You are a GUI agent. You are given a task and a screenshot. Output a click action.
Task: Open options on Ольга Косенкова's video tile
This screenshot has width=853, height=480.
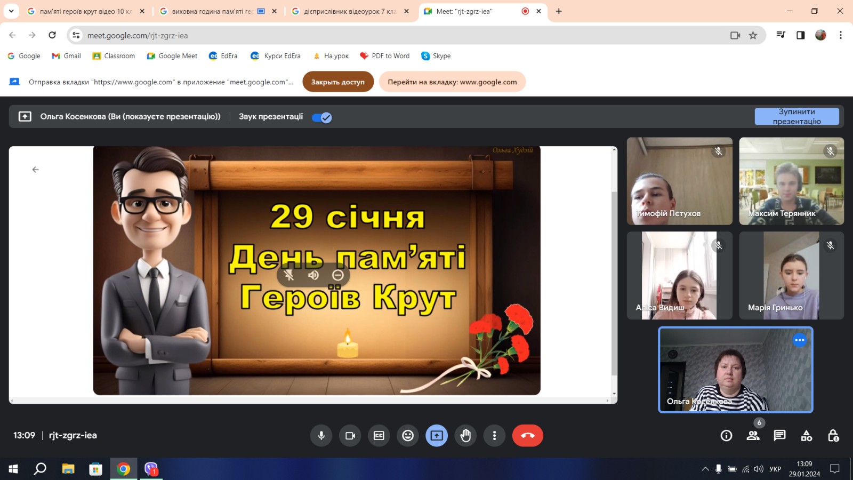[x=799, y=340]
